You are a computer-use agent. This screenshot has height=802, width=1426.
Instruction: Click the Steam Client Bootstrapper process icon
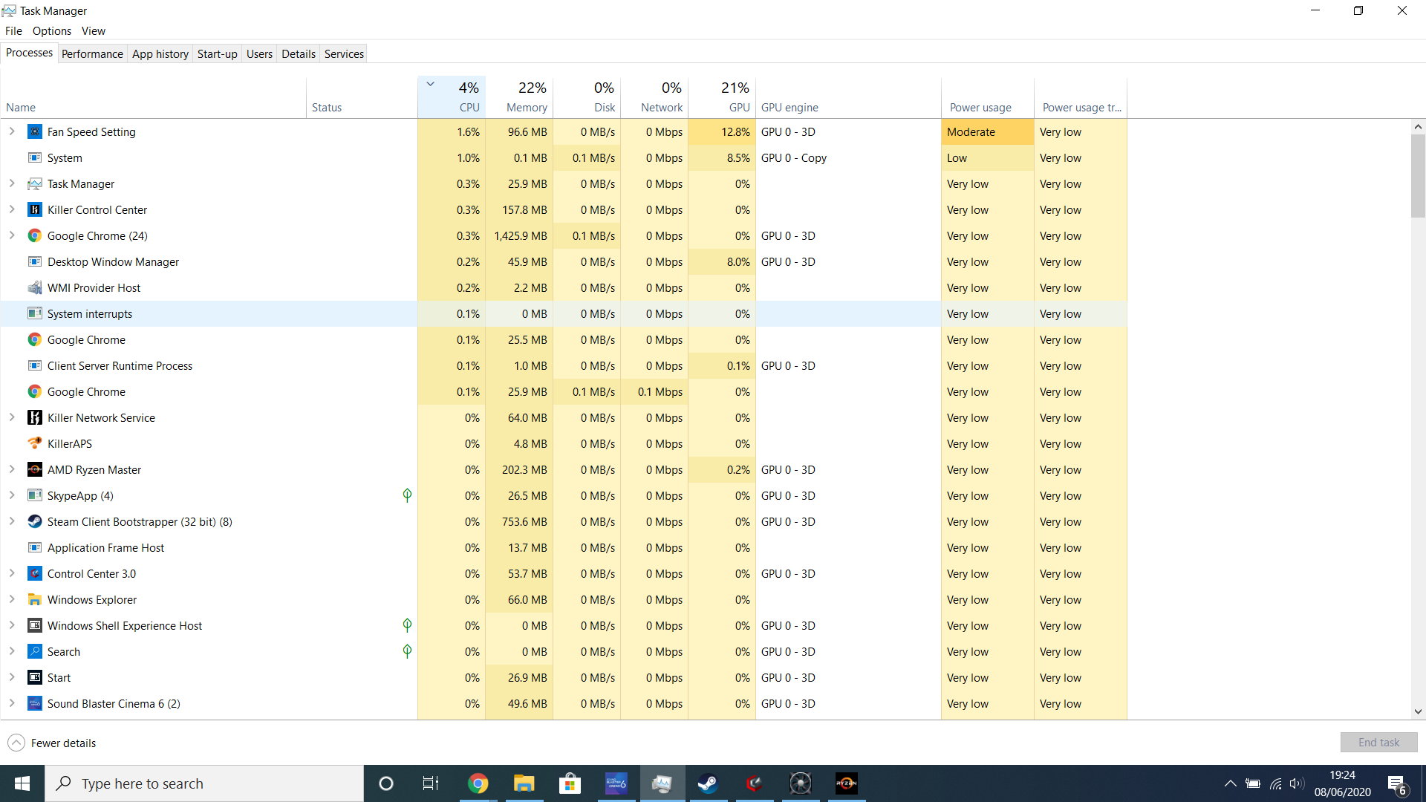(35, 522)
